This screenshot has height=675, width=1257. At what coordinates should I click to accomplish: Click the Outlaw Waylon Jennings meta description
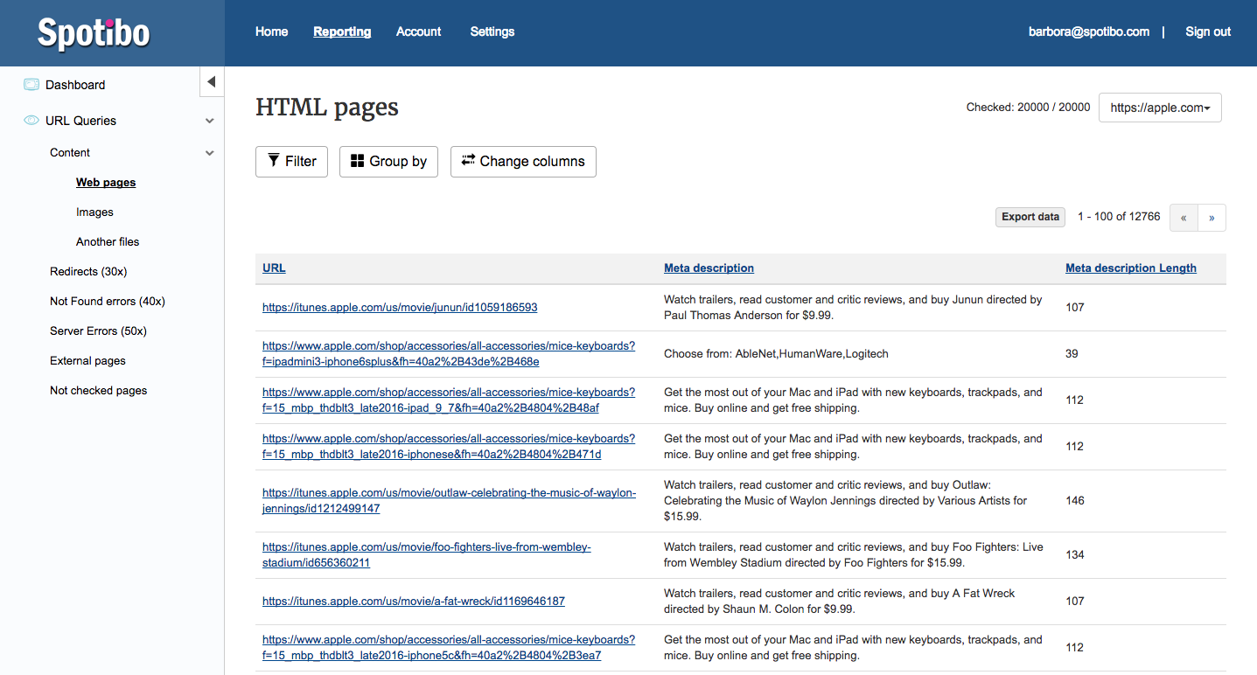(846, 501)
